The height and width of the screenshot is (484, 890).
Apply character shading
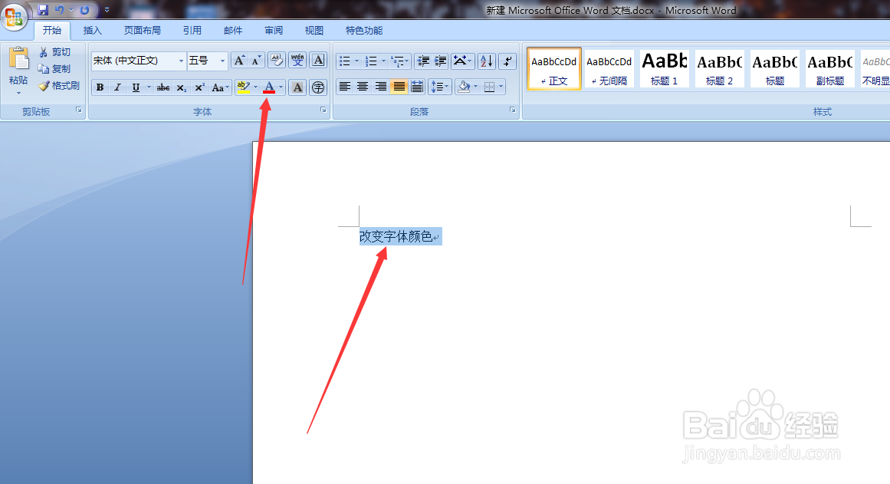297,87
